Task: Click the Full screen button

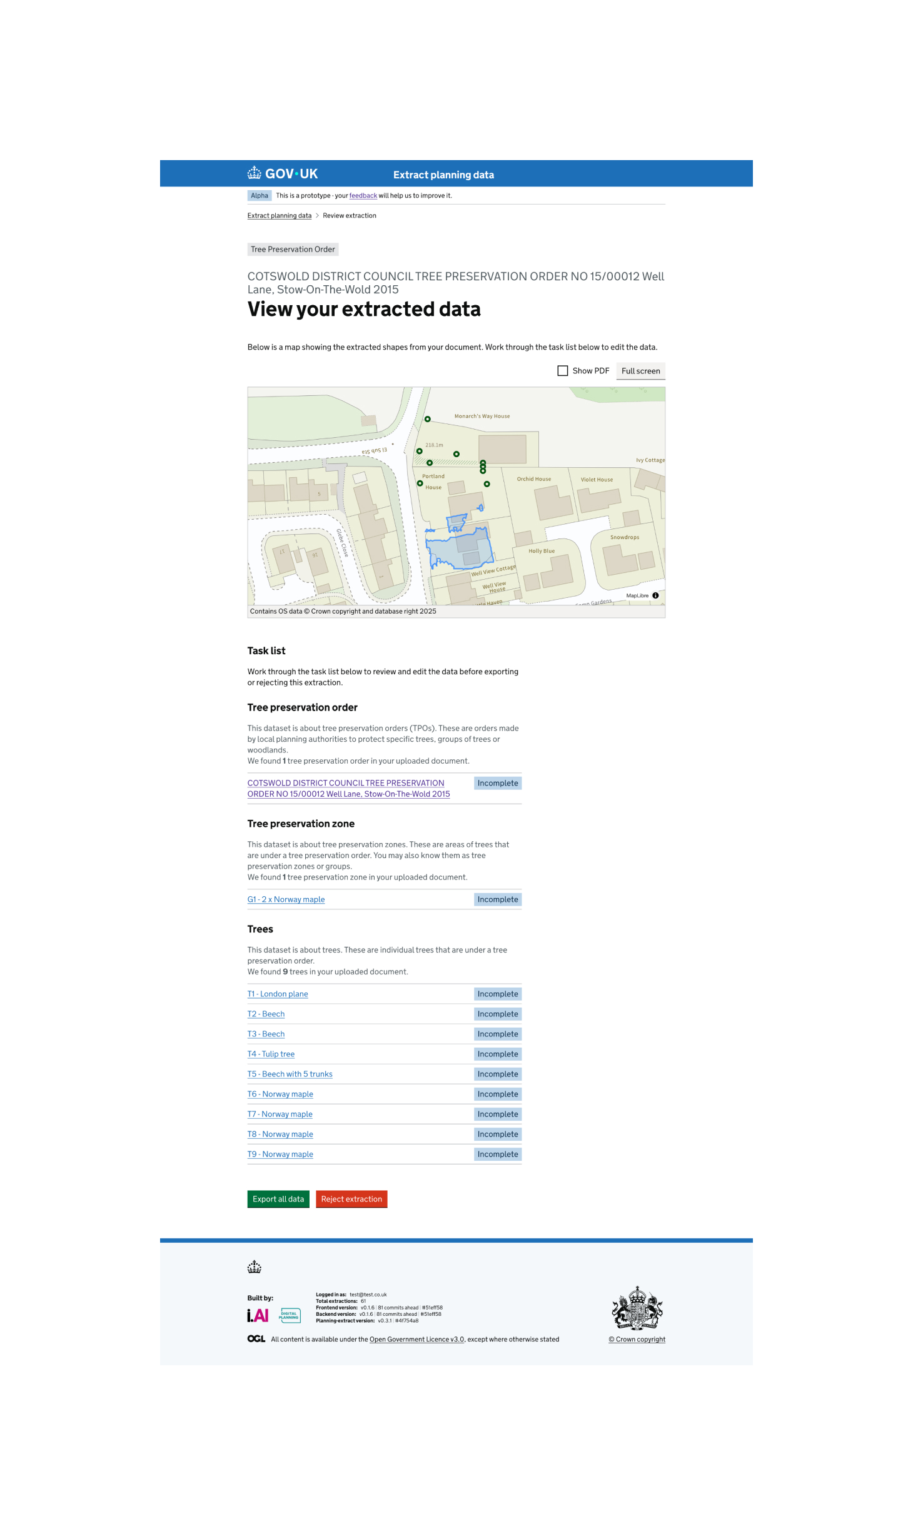Action: pos(640,371)
